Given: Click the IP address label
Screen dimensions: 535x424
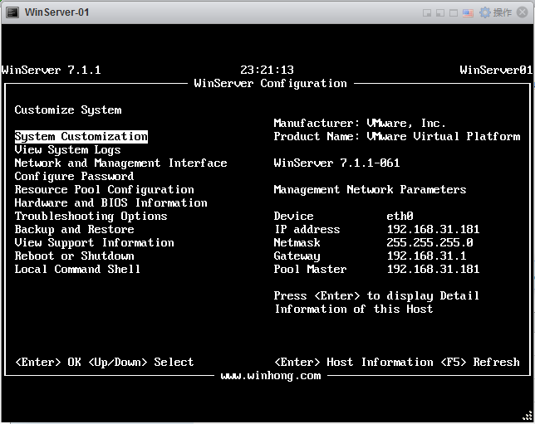Looking at the screenshot, I should click(x=307, y=229).
